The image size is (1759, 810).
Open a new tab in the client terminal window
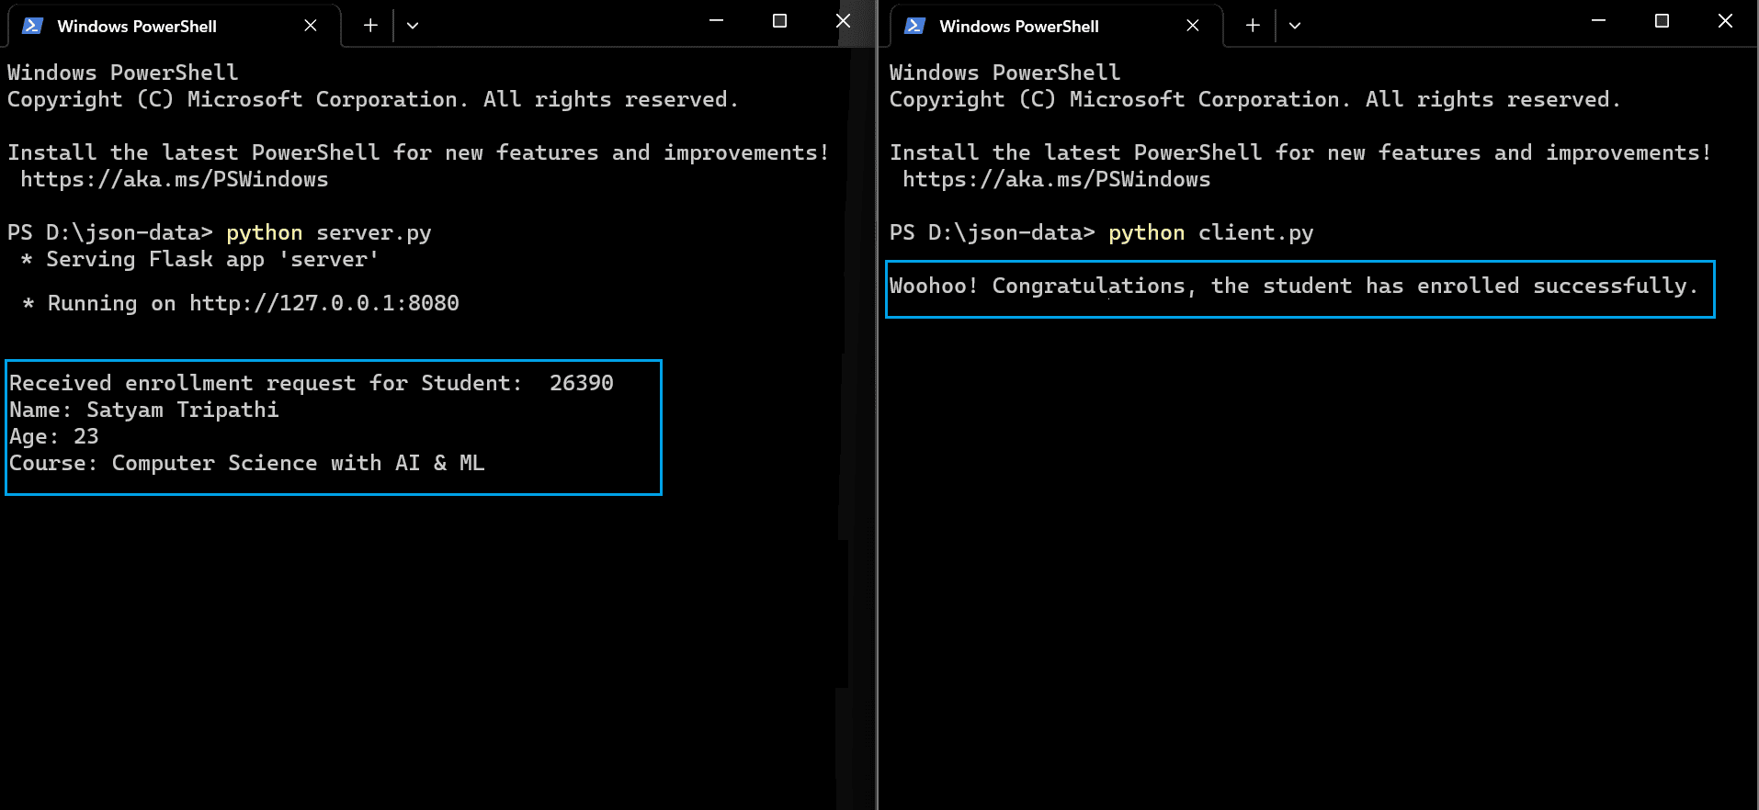1253,26
